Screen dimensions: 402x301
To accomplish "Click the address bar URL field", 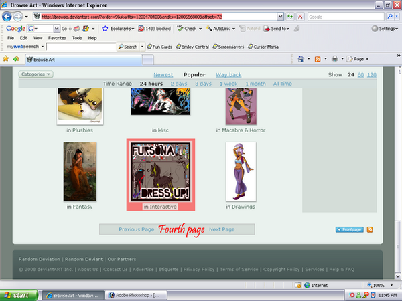I will [155, 17].
